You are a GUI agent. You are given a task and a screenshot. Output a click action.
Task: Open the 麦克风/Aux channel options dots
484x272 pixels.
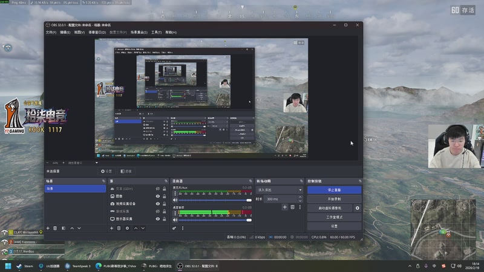[x=175, y=193]
